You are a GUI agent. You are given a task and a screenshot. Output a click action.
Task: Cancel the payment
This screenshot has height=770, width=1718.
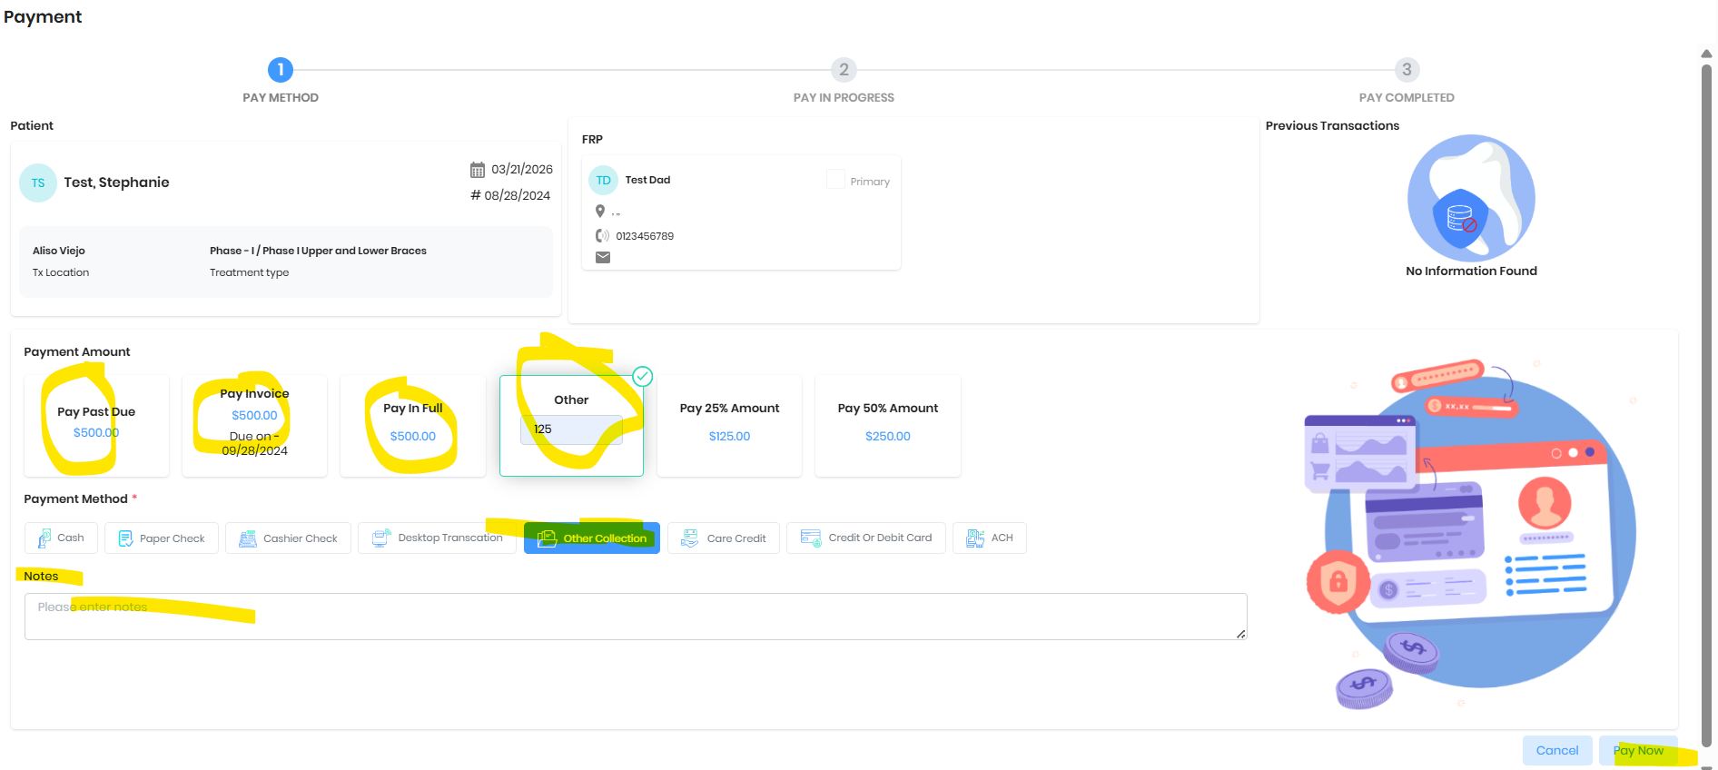[1557, 750]
